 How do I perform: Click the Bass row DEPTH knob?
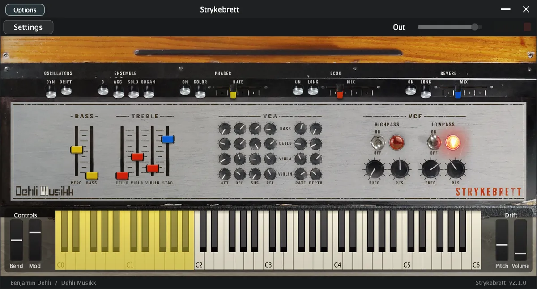pyautogui.click(x=316, y=129)
